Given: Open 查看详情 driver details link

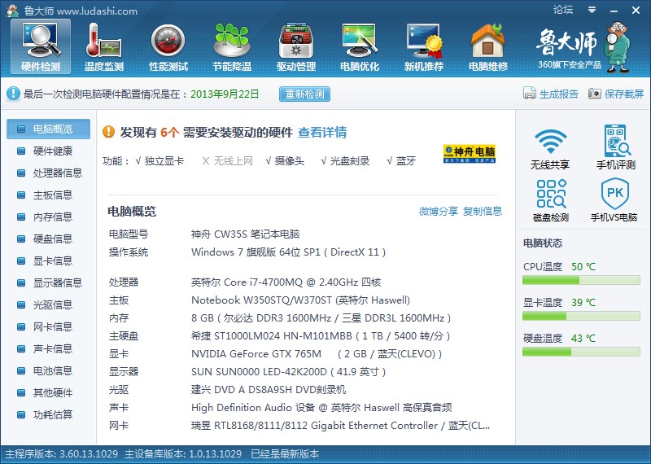Looking at the screenshot, I should tap(322, 133).
